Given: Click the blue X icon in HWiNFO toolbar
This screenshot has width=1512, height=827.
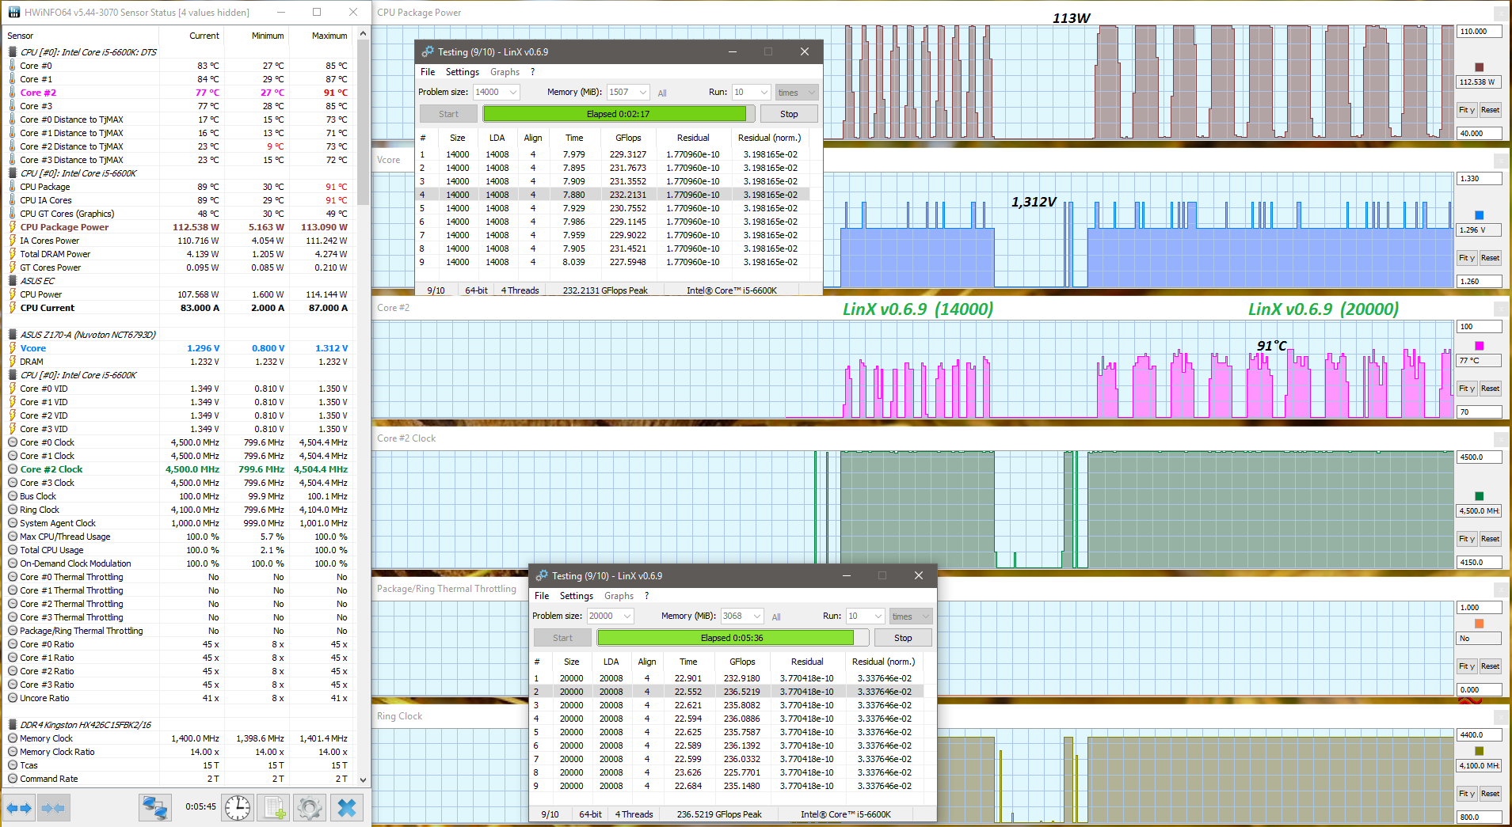Looking at the screenshot, I should point(347,808).
